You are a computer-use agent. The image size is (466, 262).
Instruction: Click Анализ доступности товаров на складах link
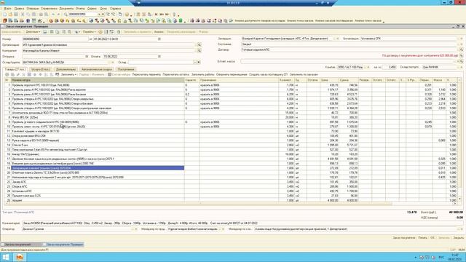tap(260, 21)
